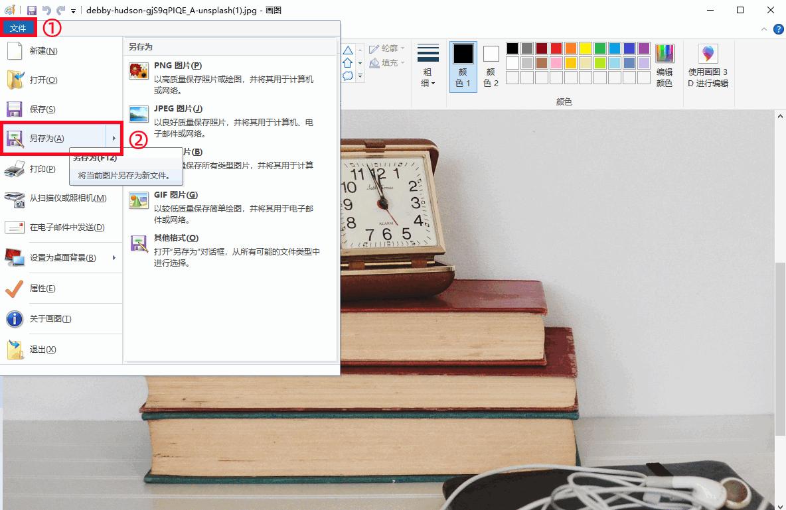Screen dimensions: 786x510
Task: Select the speech bubble shape
Action: [x=349, y=75]
